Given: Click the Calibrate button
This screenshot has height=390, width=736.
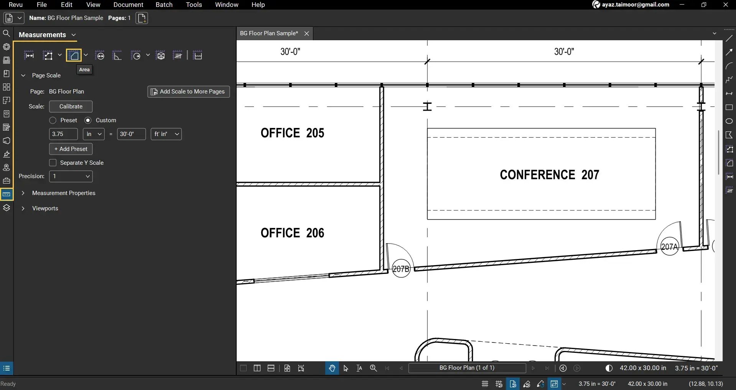Looking at the screenshot, I should [71, 107].
